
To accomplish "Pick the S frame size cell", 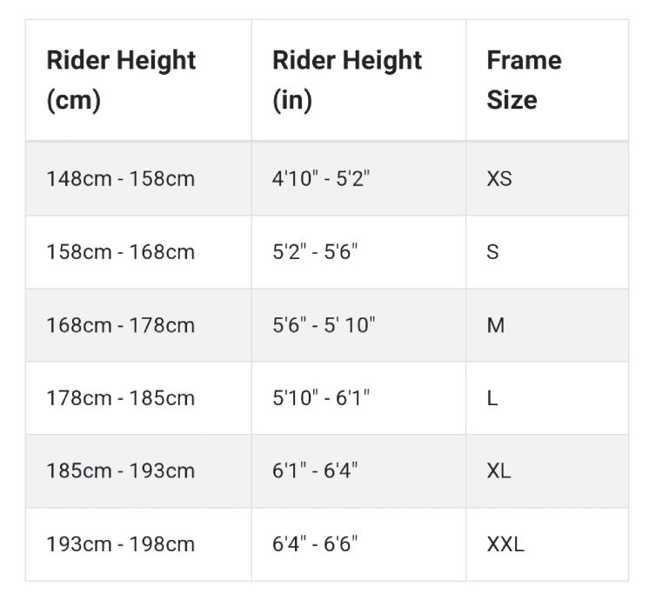I will pos(493,252).
